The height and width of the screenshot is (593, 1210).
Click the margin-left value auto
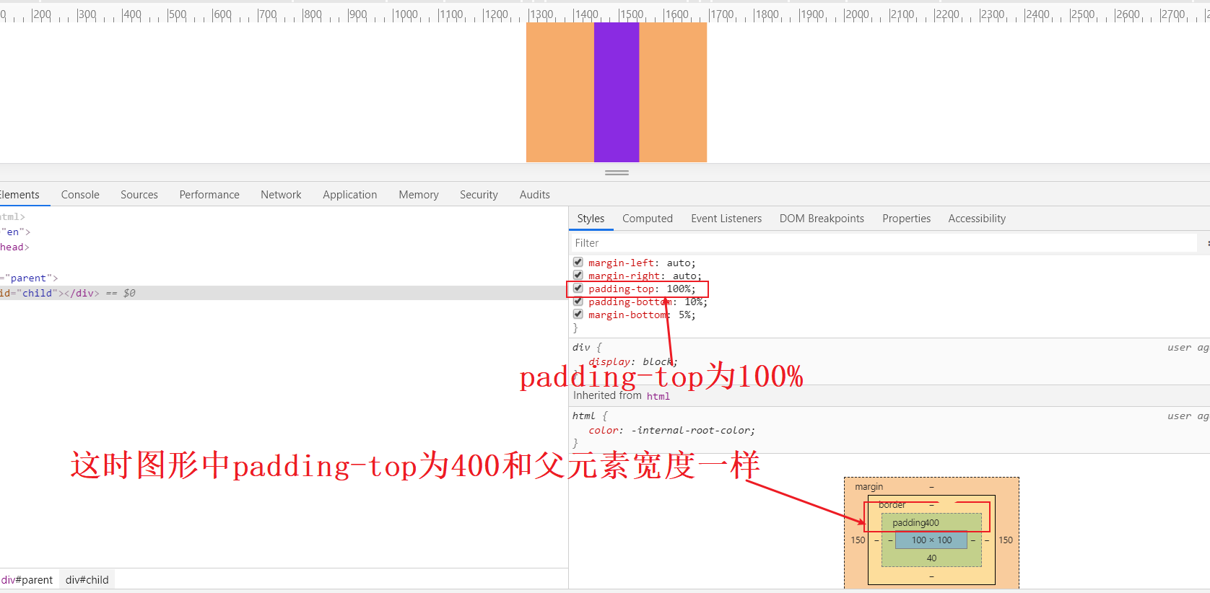678,263
